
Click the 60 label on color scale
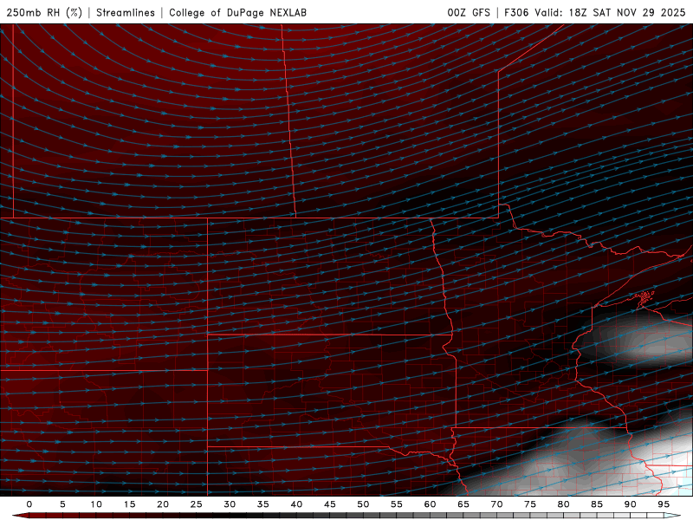430,504
